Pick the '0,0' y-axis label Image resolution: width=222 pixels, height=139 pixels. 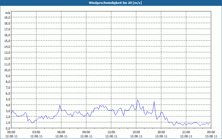coord(8,128)
